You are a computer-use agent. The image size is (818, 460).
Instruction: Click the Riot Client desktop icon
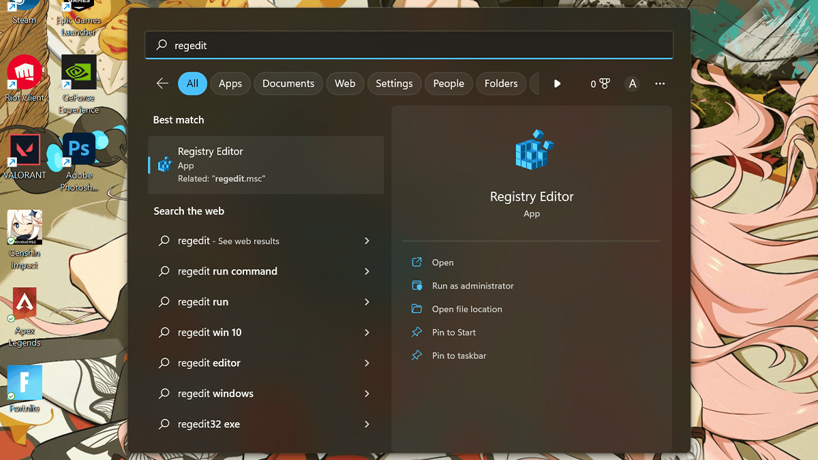click(25, 73)
